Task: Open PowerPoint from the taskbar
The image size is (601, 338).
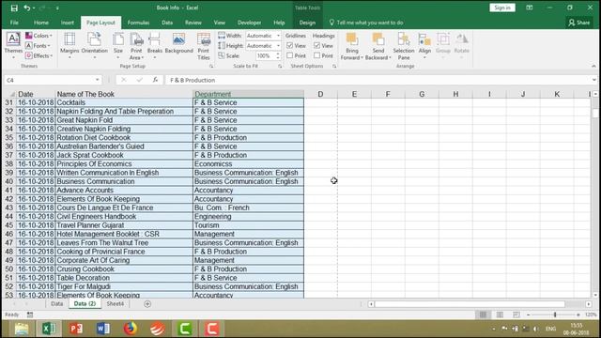Action: pos(76,329)
